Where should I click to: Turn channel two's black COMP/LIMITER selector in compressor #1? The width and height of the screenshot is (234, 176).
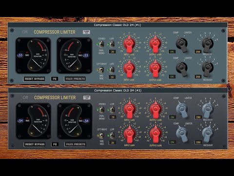(182, 69)
